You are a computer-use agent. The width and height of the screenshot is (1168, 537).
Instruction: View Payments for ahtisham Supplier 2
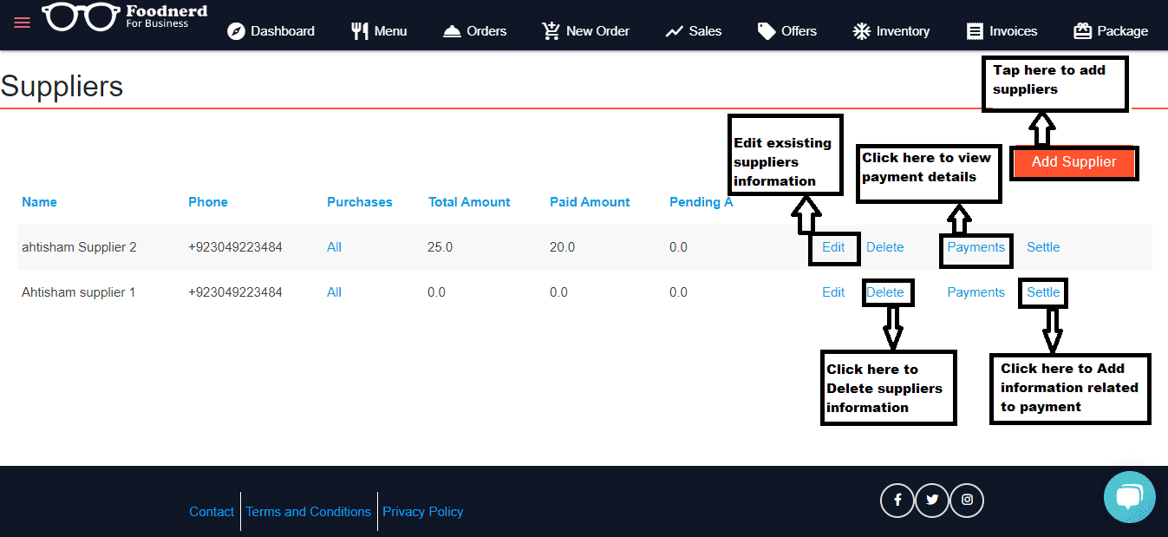click(976, 247)
